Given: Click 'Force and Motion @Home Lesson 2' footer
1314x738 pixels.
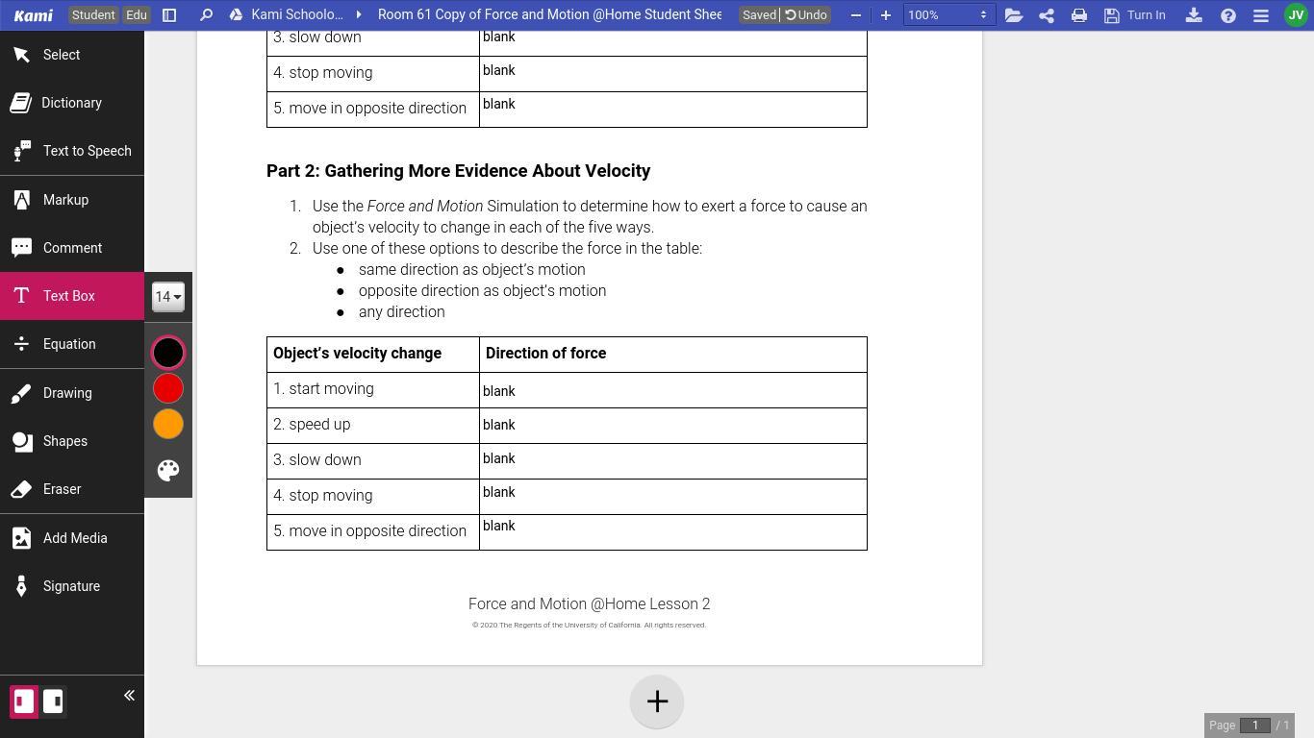Looking at the screenshot, I should point(590,604).
